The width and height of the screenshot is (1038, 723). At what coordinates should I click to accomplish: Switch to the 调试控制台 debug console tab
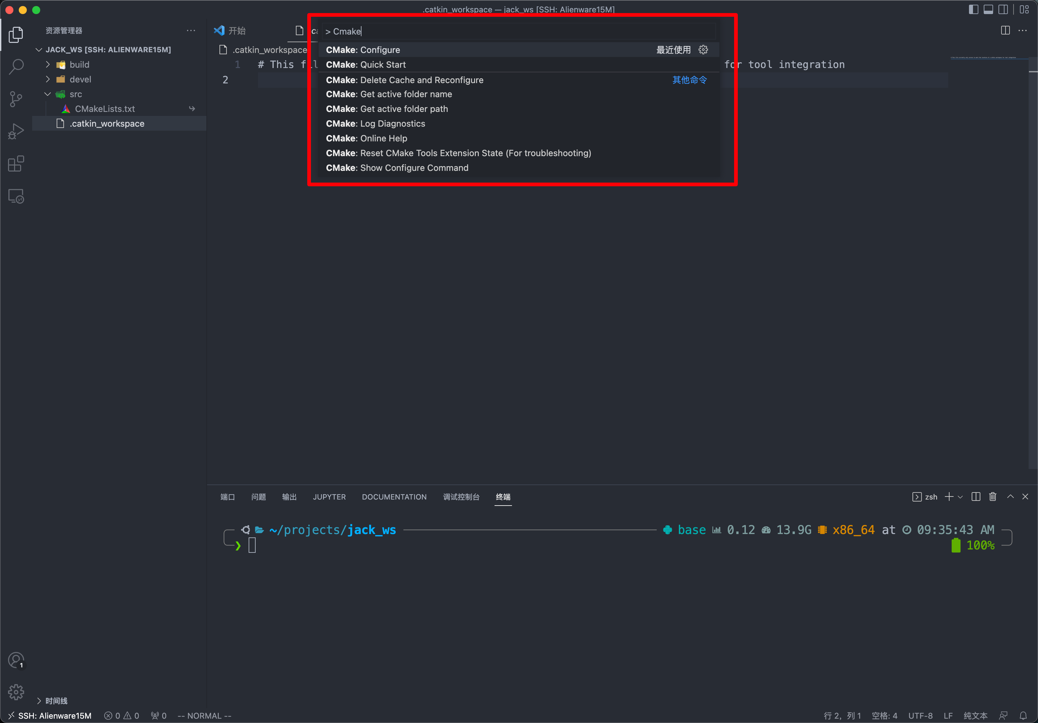[461, 497]
